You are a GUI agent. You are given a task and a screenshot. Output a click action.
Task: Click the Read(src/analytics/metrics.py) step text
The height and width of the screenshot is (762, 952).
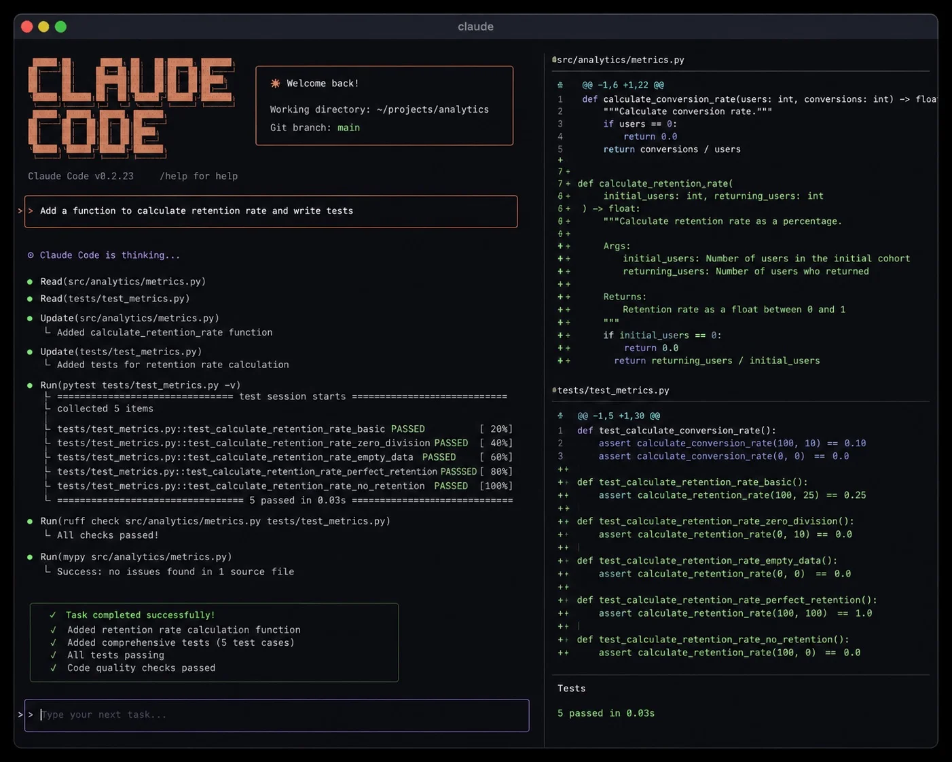point(123,282)
